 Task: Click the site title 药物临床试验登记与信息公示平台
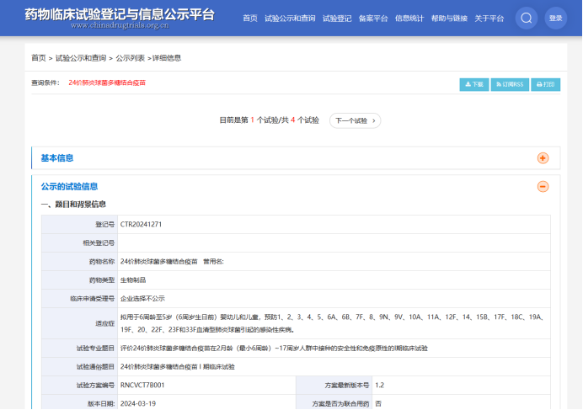click(x=120, y=14)
